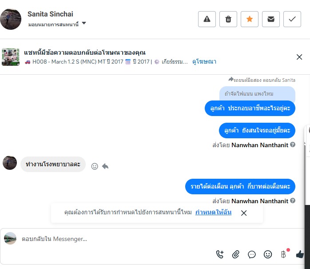Screen dimensions: 310x269
Task: Attach a file with paperclip icon
Action: [x=236, y=254]
